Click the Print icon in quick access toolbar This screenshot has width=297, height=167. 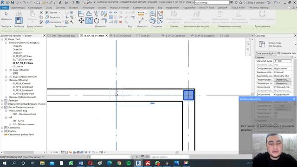[38, 2]
